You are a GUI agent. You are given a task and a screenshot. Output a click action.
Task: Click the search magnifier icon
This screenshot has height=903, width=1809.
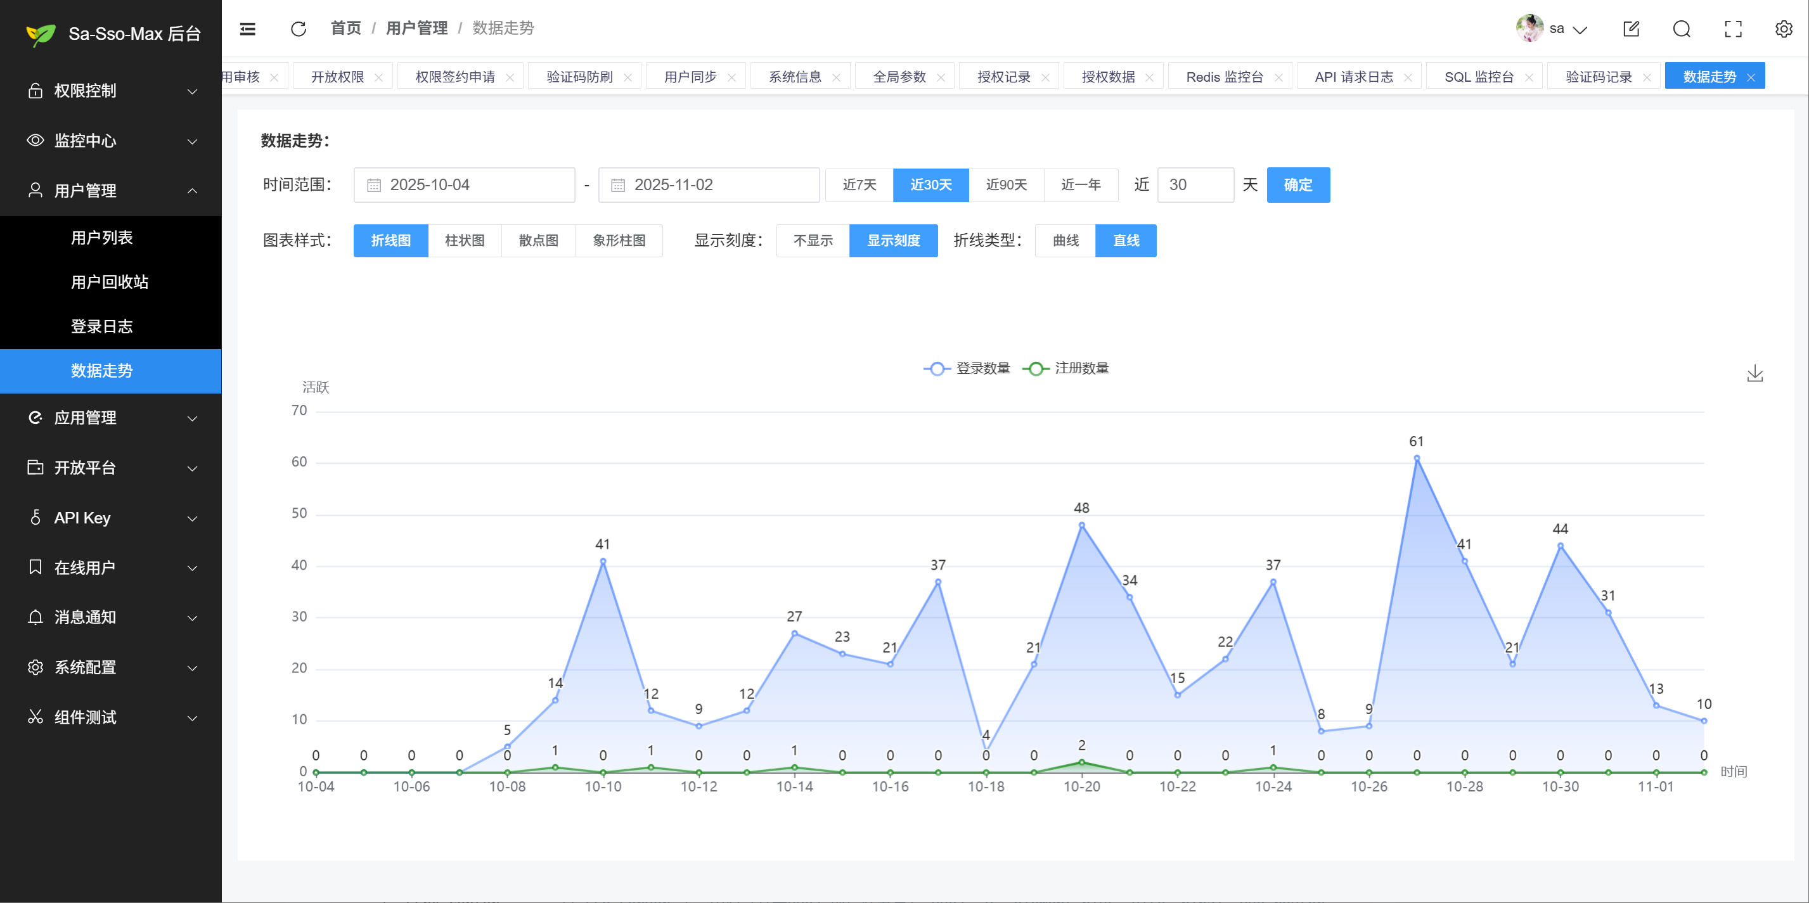click(x=1681, y=29)
